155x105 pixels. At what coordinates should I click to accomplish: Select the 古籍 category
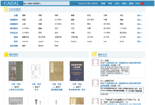tap(16, 16)
